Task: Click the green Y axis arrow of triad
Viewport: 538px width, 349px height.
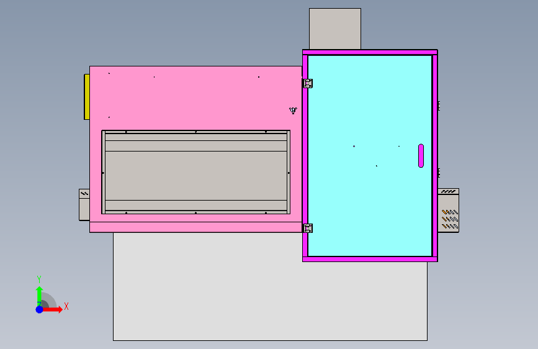Action: (39, 296)
